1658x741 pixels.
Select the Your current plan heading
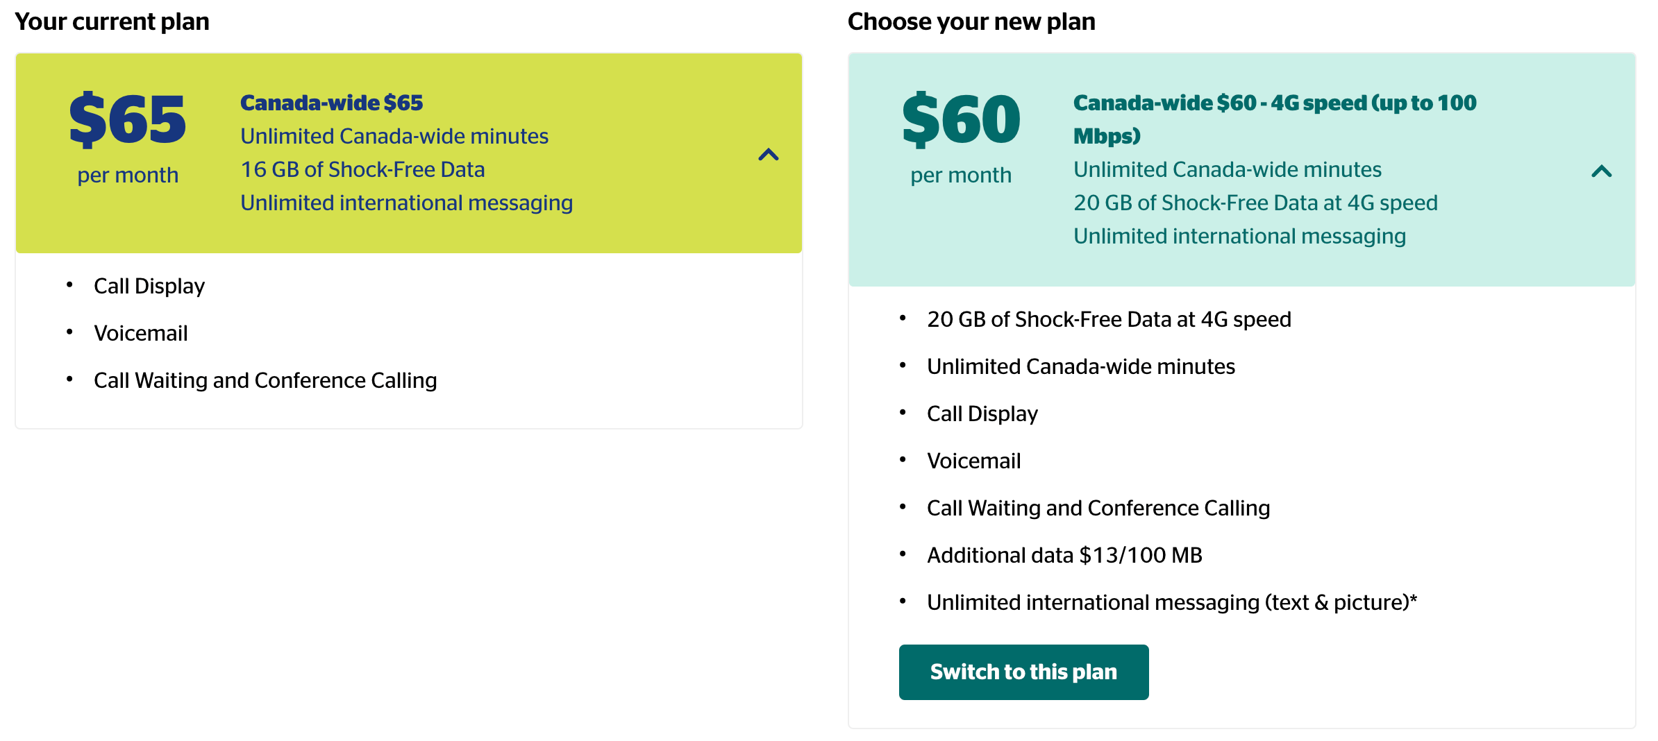[x=112, y=22]
